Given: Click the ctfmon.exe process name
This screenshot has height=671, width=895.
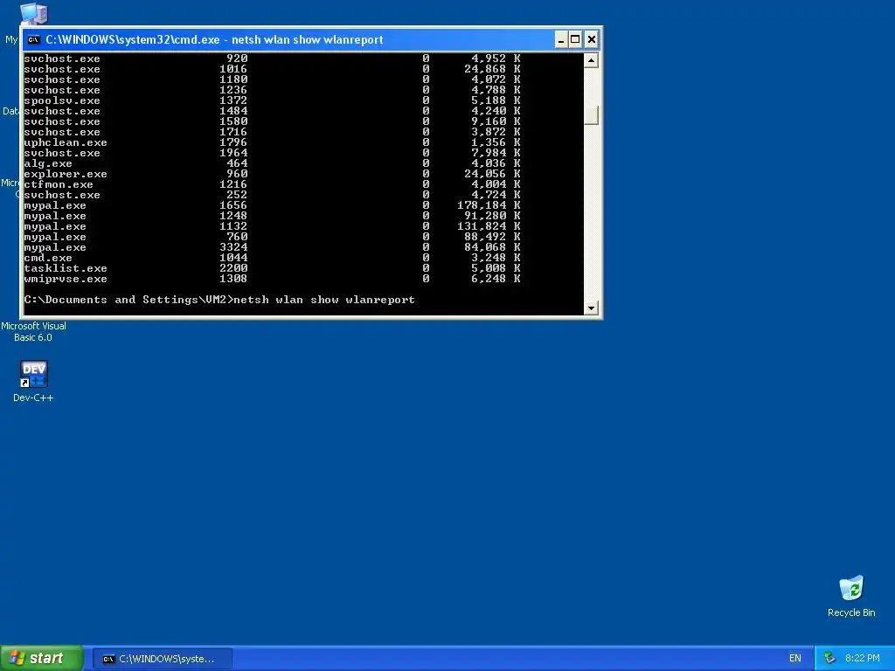Looking at the screenshot, I should (x=59, y=184).
